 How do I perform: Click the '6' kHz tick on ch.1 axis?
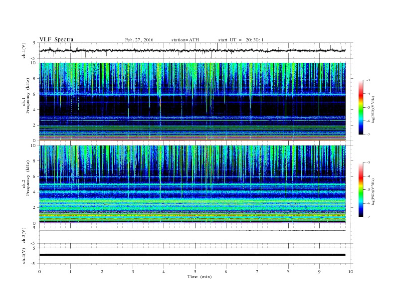[34, 94]
